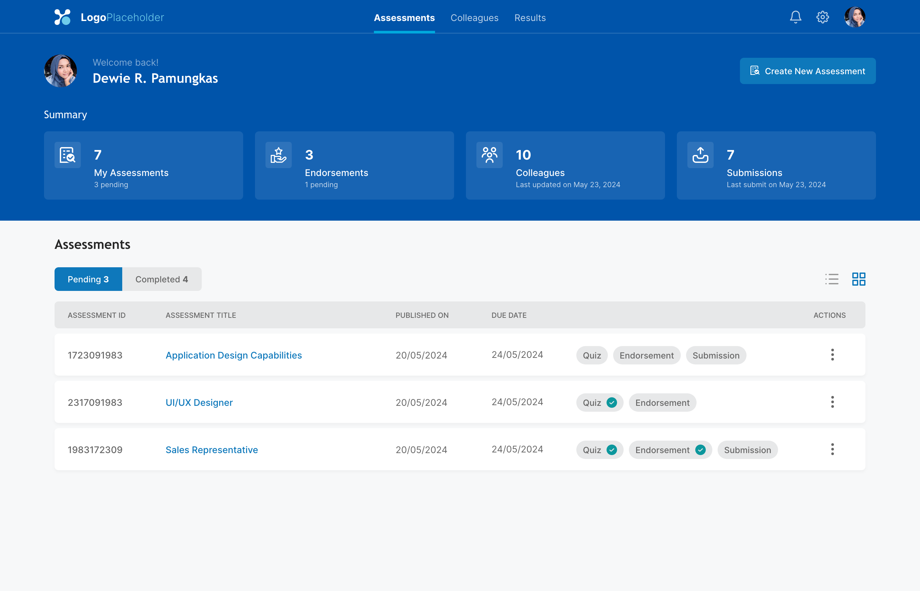Switch to grid view layout

[859, 279]
